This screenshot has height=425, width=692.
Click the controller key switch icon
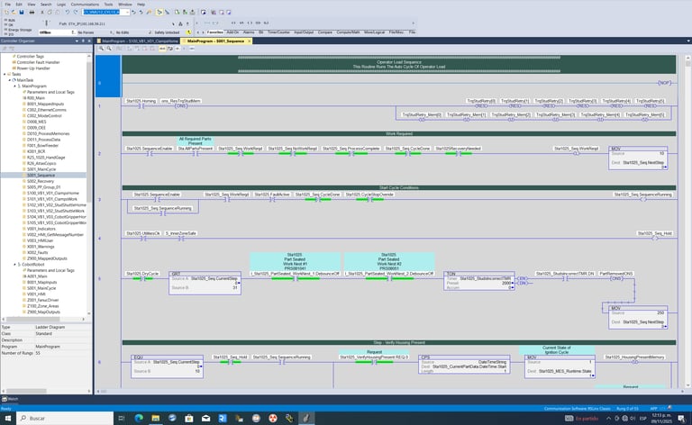tap(46, 23)
